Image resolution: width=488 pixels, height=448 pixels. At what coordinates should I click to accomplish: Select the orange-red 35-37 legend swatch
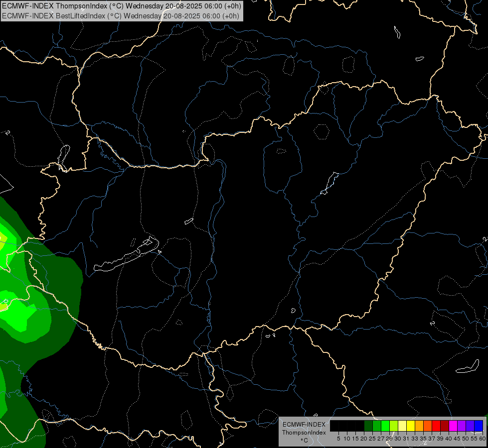pyautogui.click(x=428, y=426)
